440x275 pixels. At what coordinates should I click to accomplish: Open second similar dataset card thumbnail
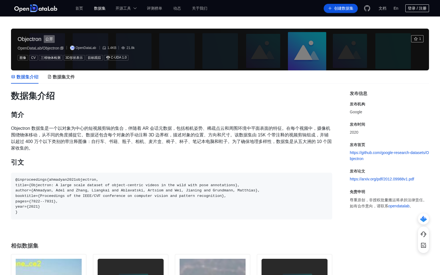131,267
